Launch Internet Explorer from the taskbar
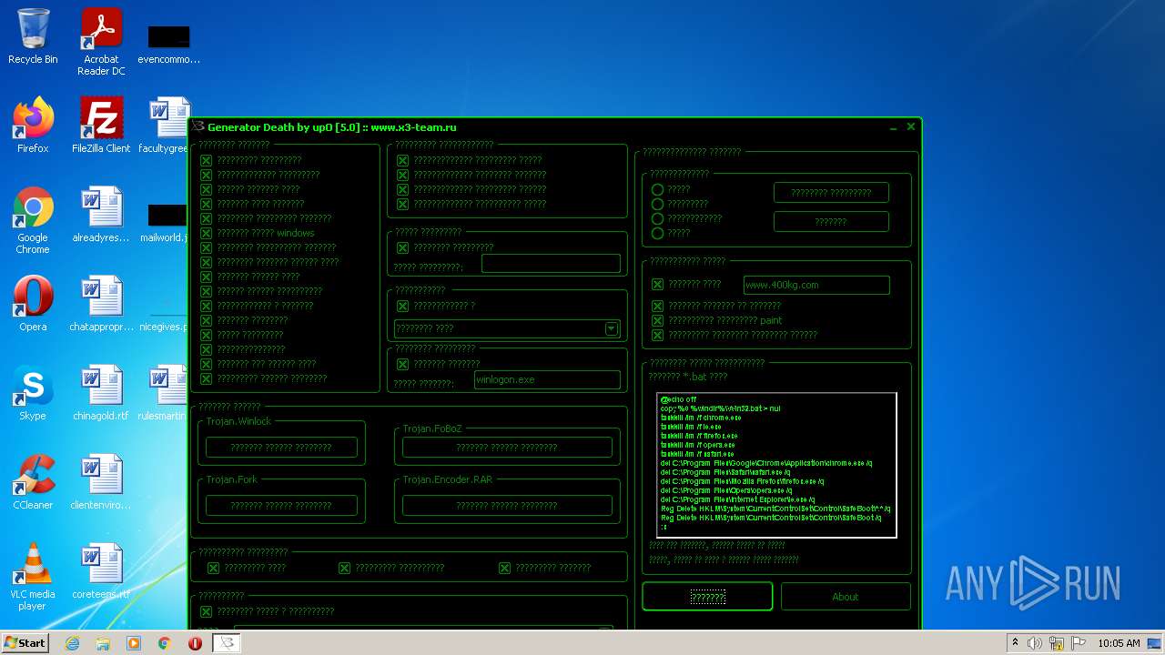Image resolution: width=1165 pixels, height=655 pixels. pos(72,643)
